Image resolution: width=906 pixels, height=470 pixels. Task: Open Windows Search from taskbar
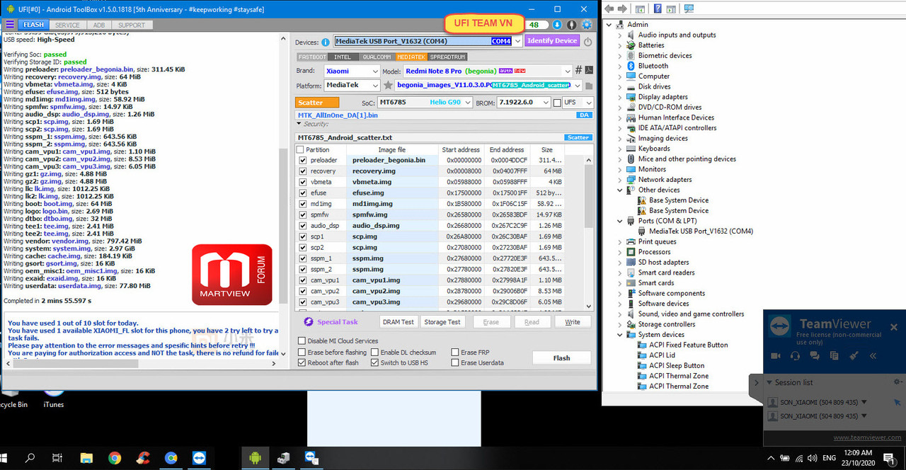pos(30,458)
